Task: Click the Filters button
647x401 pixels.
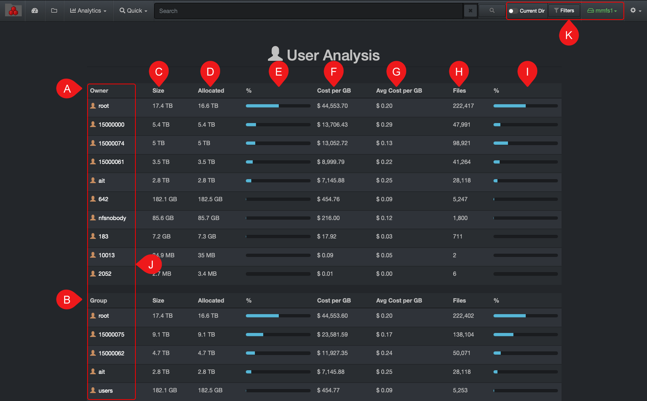Action: [564, 11]
